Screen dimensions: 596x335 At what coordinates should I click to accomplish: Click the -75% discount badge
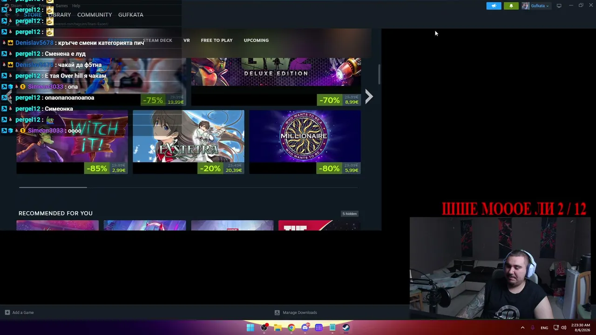(153, 100)
